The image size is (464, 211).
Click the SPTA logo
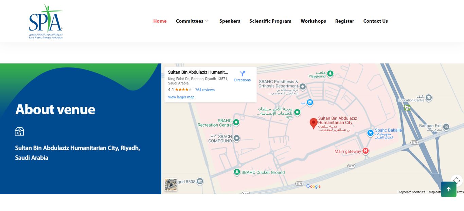click(46, 21)
